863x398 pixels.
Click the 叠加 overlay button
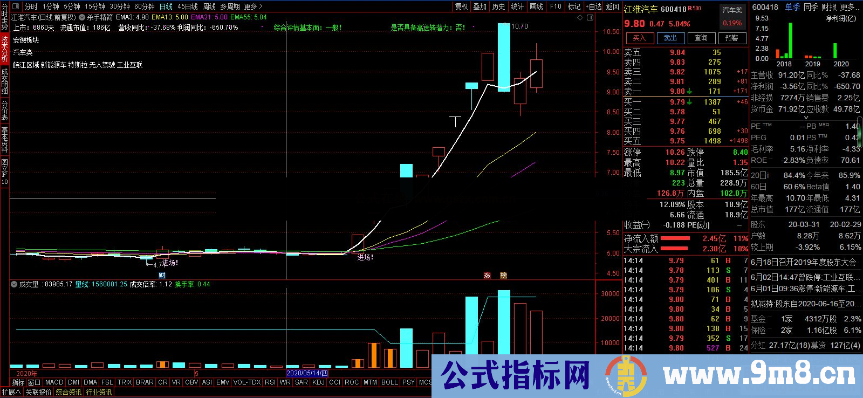[480, 6]
